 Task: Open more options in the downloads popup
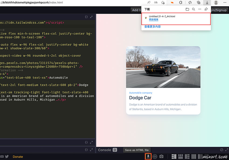pos(200,9)
